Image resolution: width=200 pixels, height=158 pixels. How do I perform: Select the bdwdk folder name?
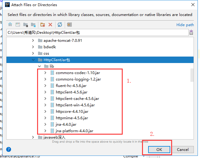click(50, 47)
